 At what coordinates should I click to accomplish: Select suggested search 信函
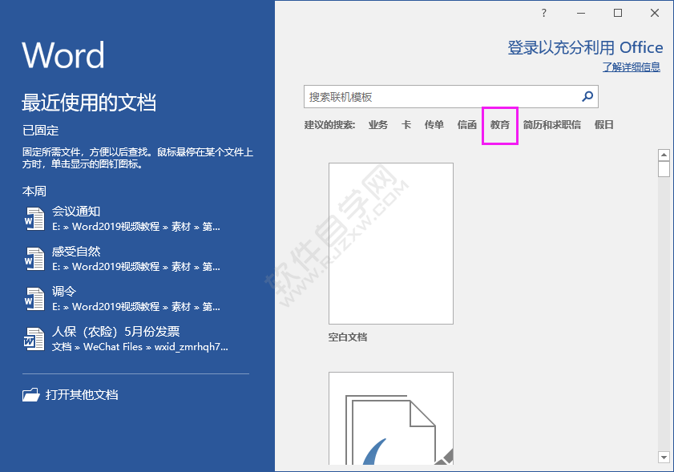pyautogui.click(x=466, y=125)
